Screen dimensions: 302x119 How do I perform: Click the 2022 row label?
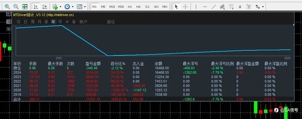click(x=17, y=81)
